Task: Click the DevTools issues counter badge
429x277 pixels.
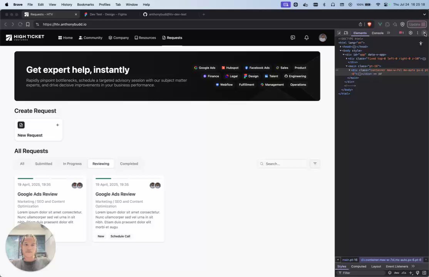Action: coord(401,33)
